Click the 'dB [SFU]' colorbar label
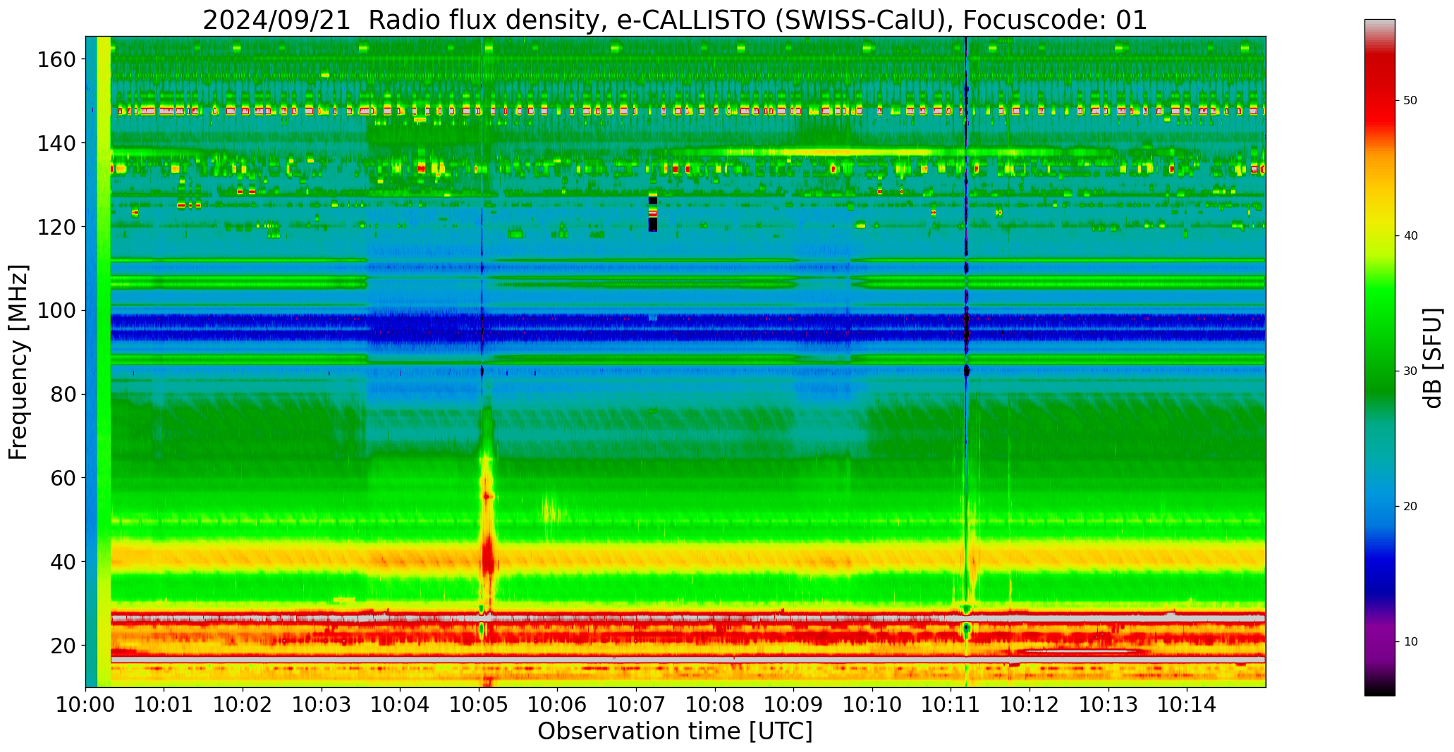The height and width of the screenshot is (752, 1454). pyautogui.click(x=1432, y=357)
